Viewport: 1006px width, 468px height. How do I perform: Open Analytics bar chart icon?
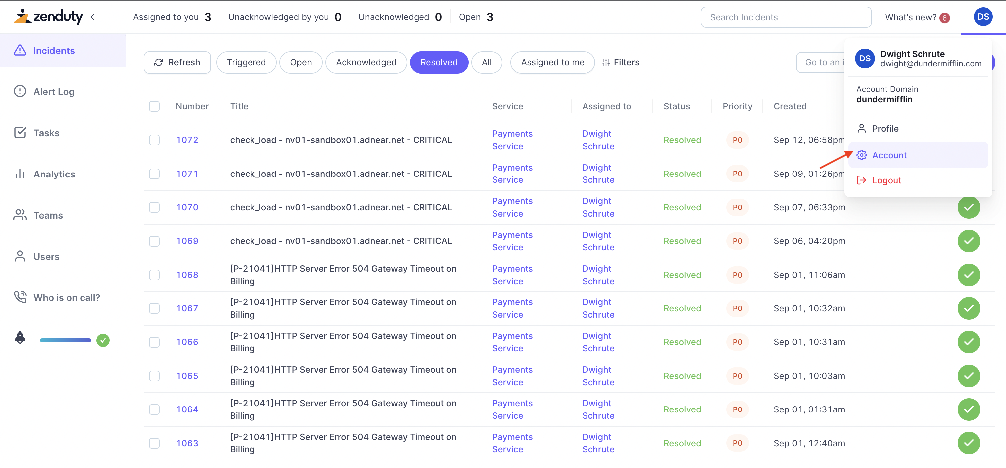(x=20, y=174)
